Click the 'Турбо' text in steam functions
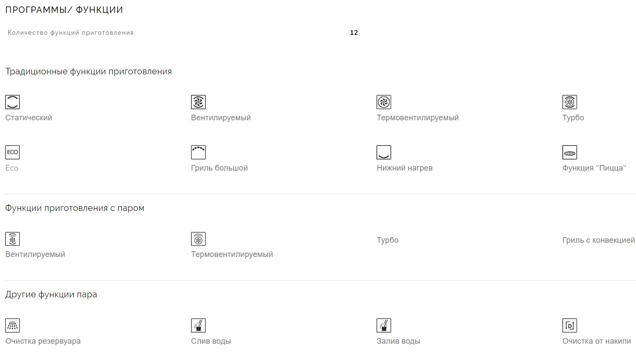This screenshot has width=636, height=354. coord(387,240)
